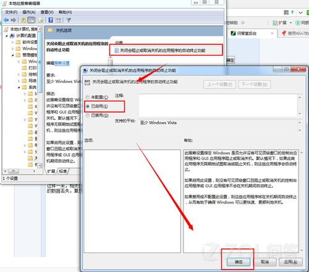
Task: Click the 网银 icon in the browser toolbar
Action: coord(298,23)
